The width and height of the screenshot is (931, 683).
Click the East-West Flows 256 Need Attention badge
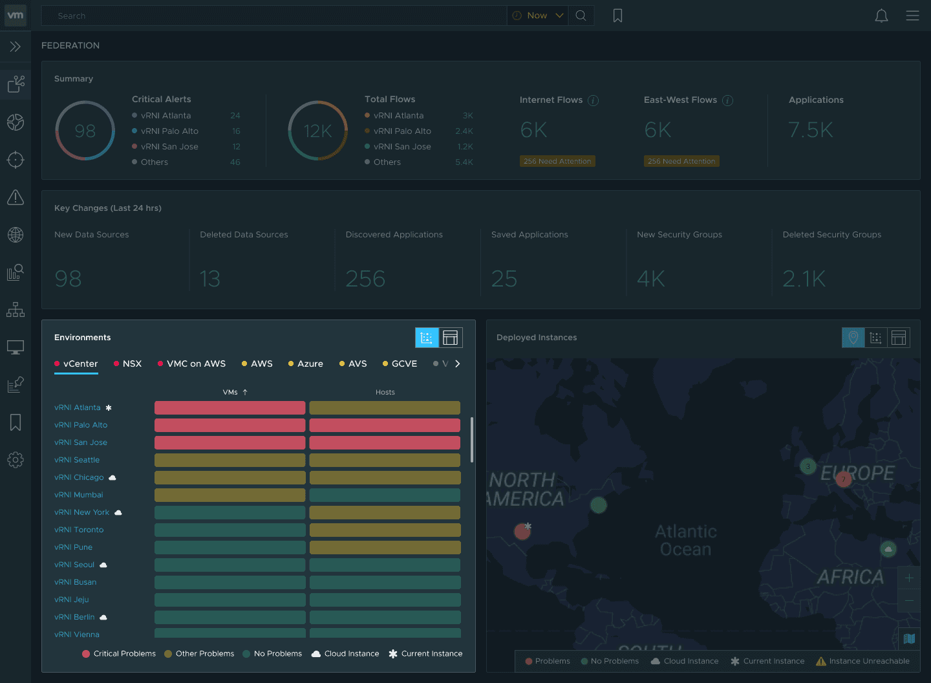[681, 161]
